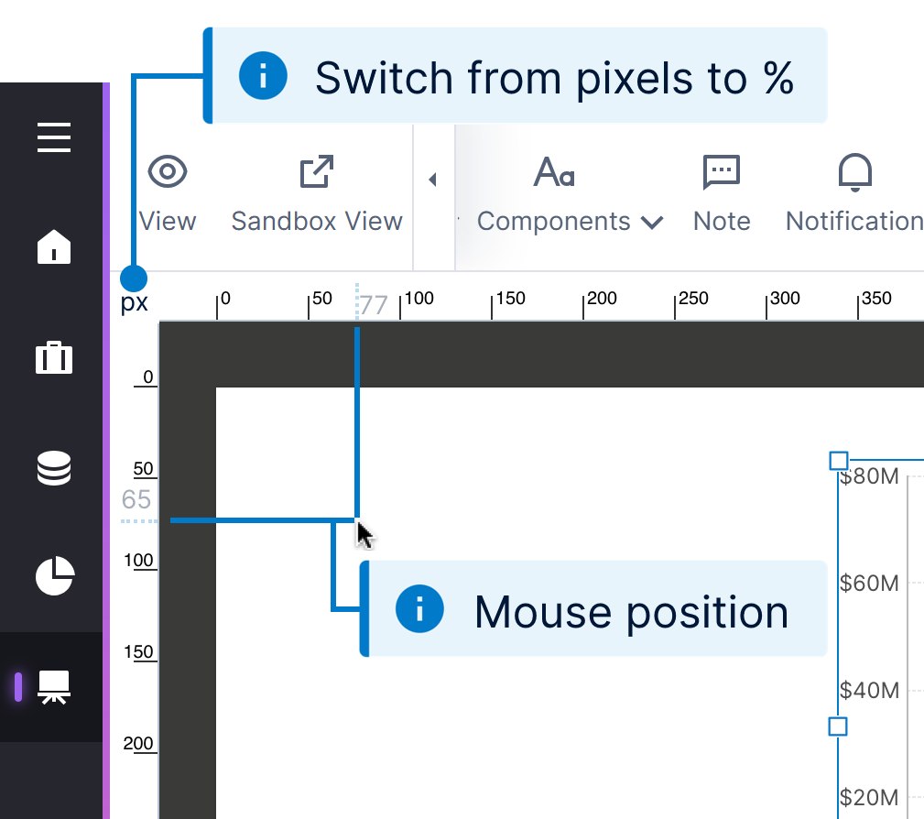Click the Components Aa icon
The height and width of the screenshot is (819, 924).
554,172
